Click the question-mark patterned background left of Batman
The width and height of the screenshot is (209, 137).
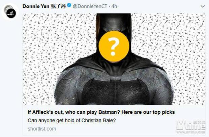(53, 46)
